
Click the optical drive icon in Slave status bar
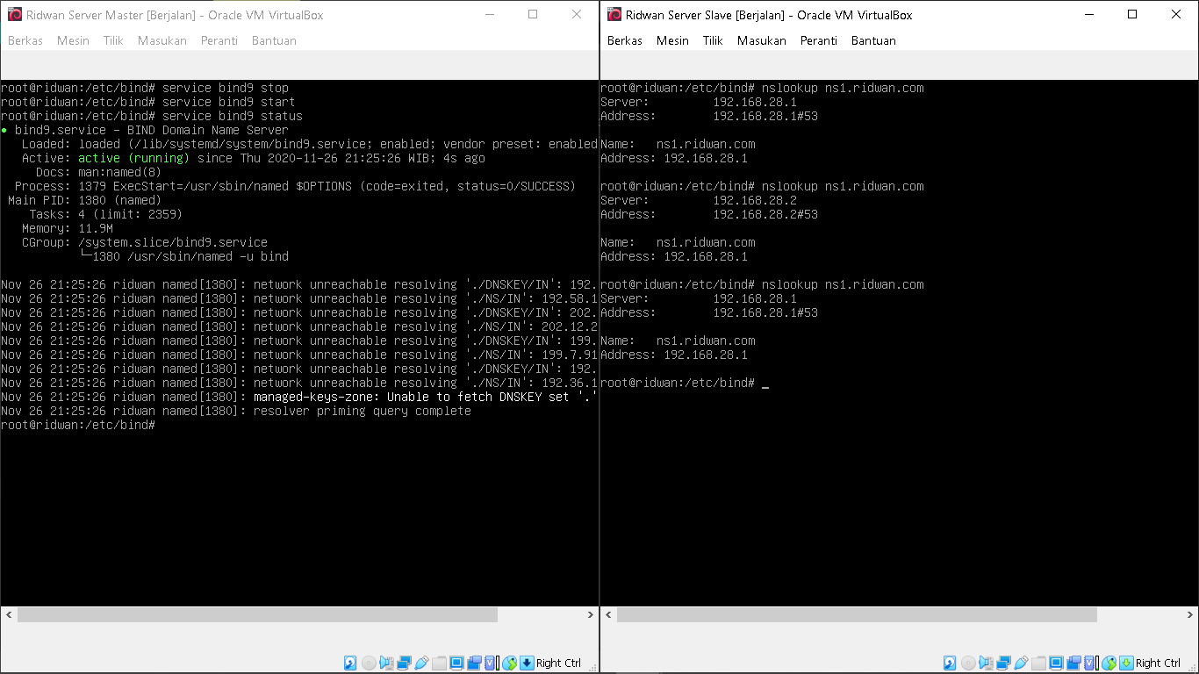coord(966,663)
